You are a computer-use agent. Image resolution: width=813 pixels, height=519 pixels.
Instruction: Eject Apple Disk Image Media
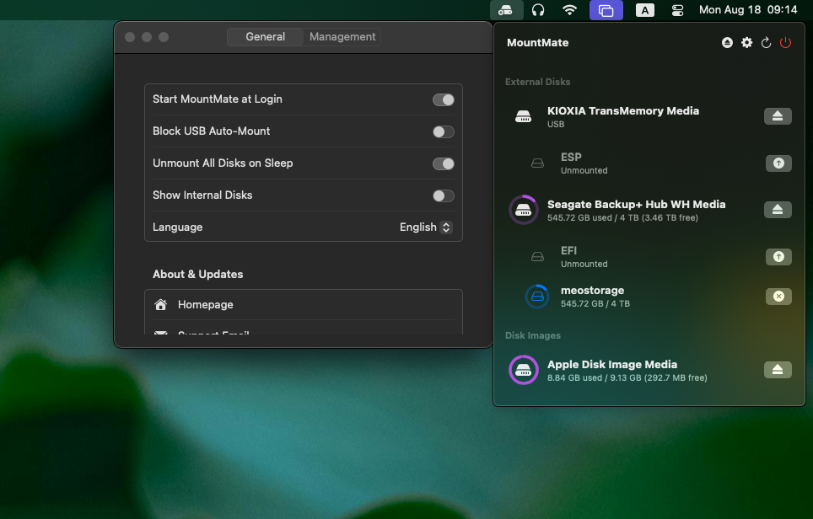tap(778, 369)
